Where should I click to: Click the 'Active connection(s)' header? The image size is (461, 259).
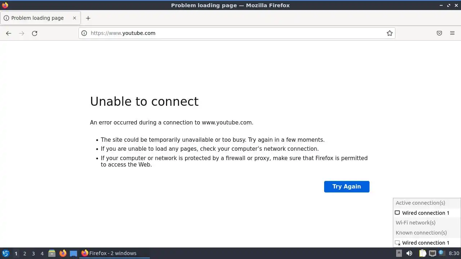tap(420, 203)
